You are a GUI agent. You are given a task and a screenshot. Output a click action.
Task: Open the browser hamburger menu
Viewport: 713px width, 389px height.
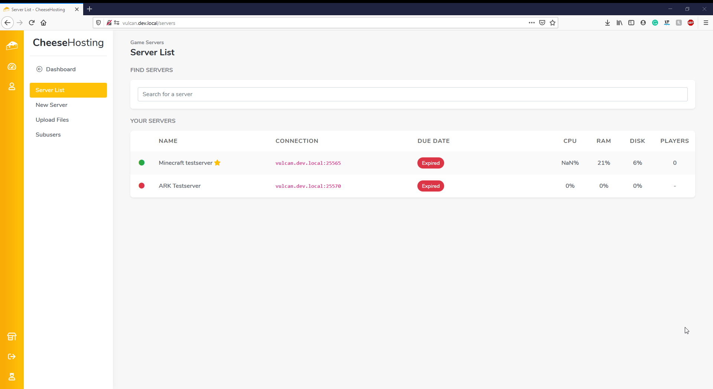tap(706, 23)
